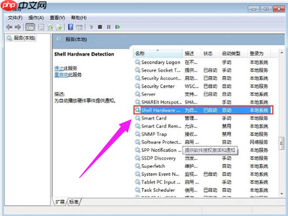Viewport: 288px width, 216px height.
Task: Click the Restart Service toolbar icon
Action: (x=117, y=27)
